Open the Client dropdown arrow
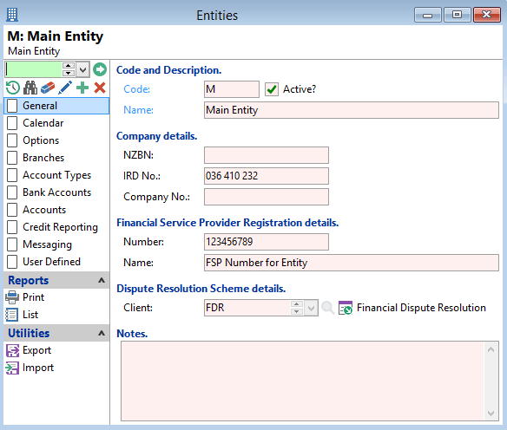This screenshot has width=507, height=430. (311, 308)
